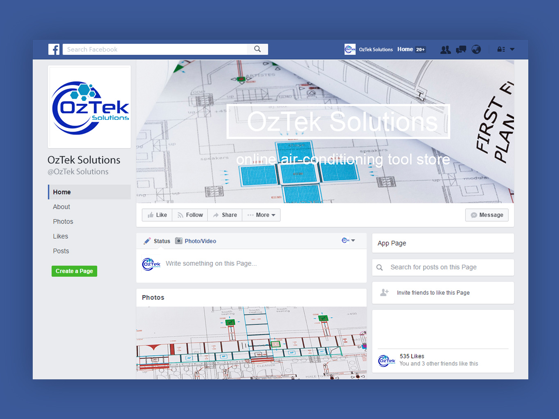This screenshot has height=419, width=559.
Task: Click the search magnifier icon
Action: click(x=257, y=49)
